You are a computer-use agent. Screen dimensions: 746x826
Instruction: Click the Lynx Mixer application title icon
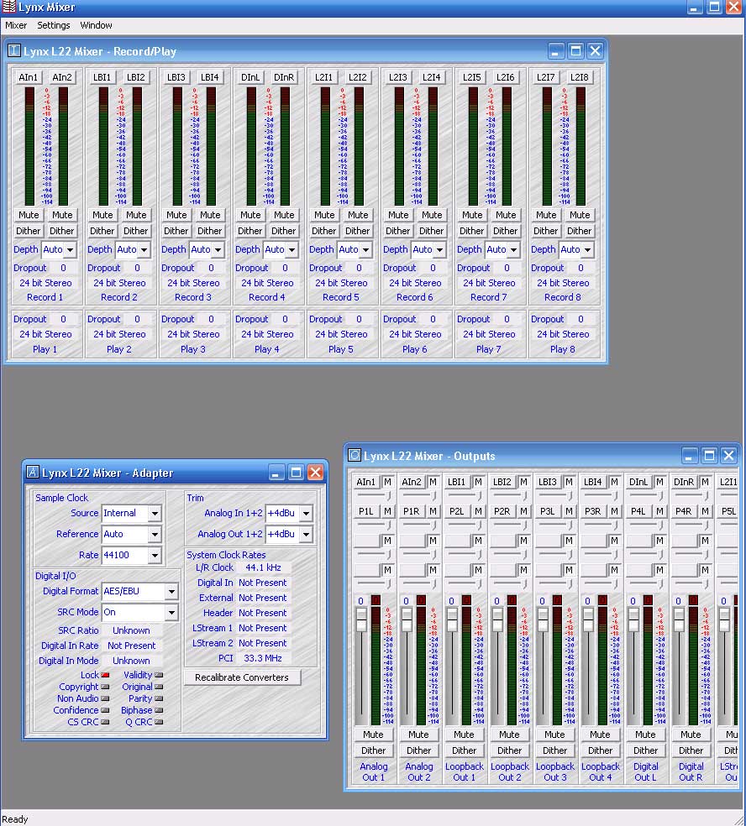9,7
